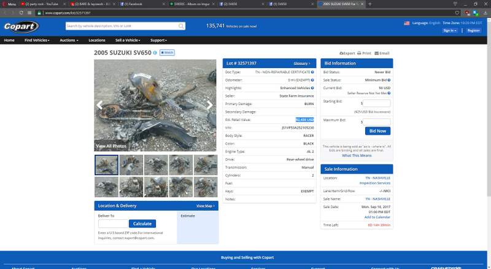Click the speed dial grid icon
Viewport: 491px width, 269px height.
[29, 13]
